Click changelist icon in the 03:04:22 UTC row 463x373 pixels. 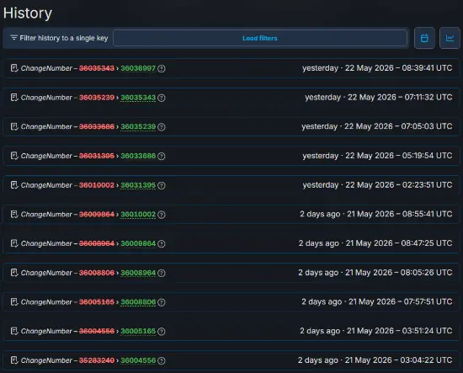(x=14, y=360)
